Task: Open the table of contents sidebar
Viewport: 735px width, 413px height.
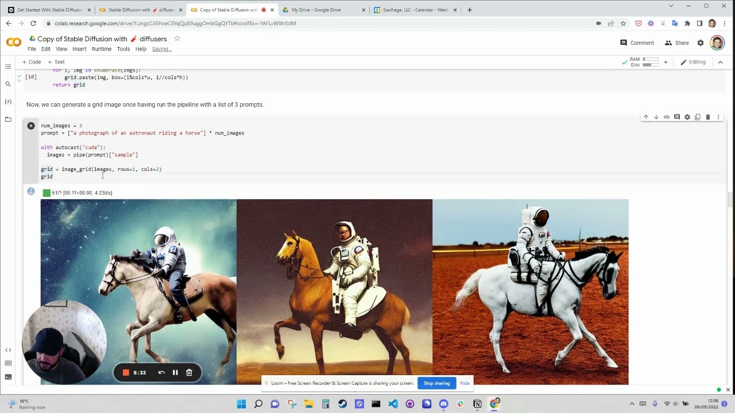Action: pyautogui.click(x=8, y=67)
